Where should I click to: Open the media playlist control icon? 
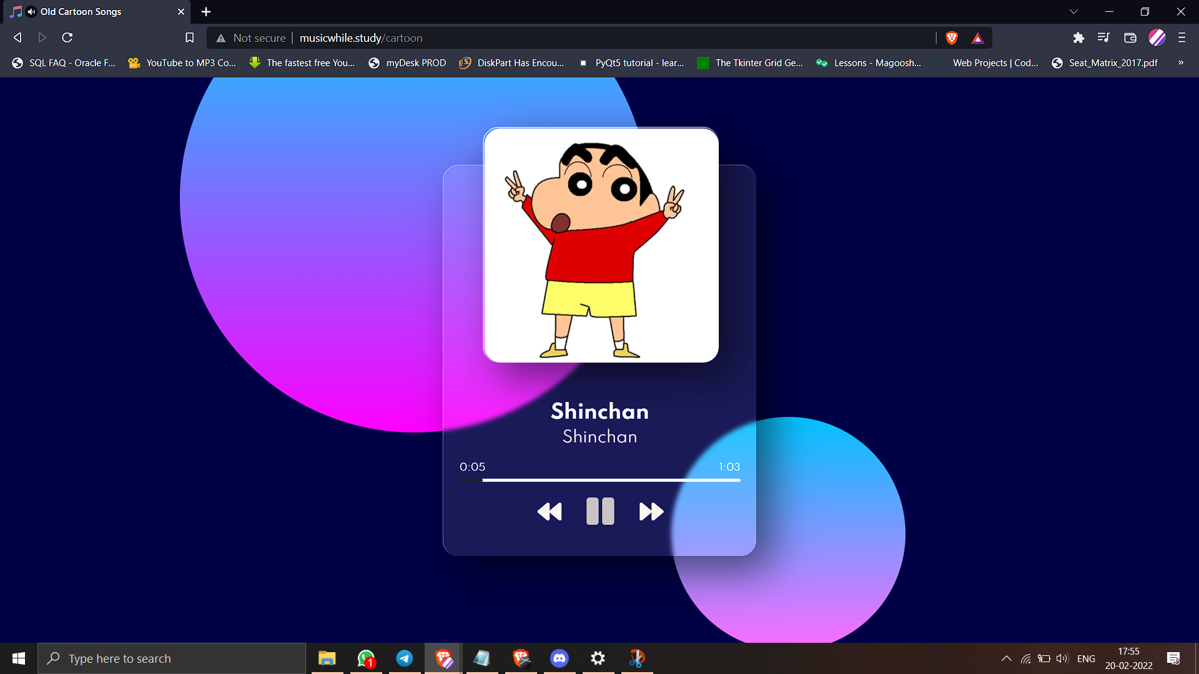1103,38
